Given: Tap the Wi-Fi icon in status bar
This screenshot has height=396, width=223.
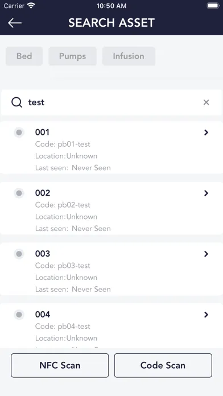Looking at the screenshot, I should (x=31, y=6).
